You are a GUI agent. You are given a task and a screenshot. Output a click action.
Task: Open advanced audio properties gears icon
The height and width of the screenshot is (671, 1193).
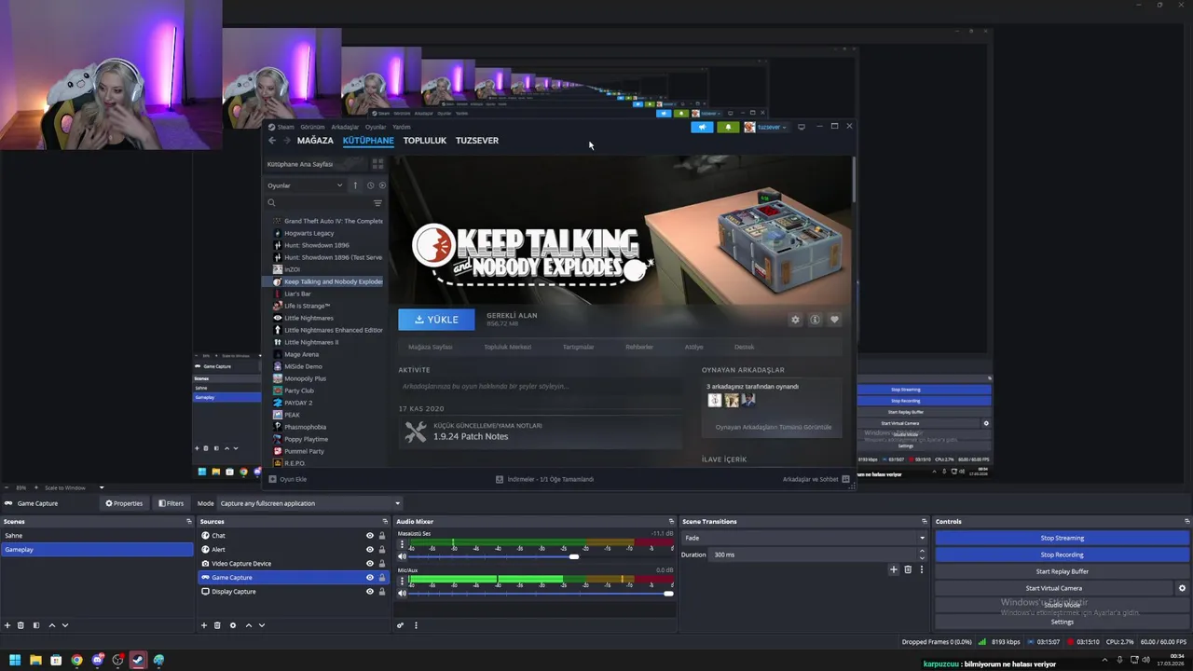(x=401, y=625)
